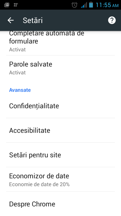Image resolution: width=121 pixels, height=216 pixels.
Task: Open Confidențialitate settings
Action: [x=60, y=106]
